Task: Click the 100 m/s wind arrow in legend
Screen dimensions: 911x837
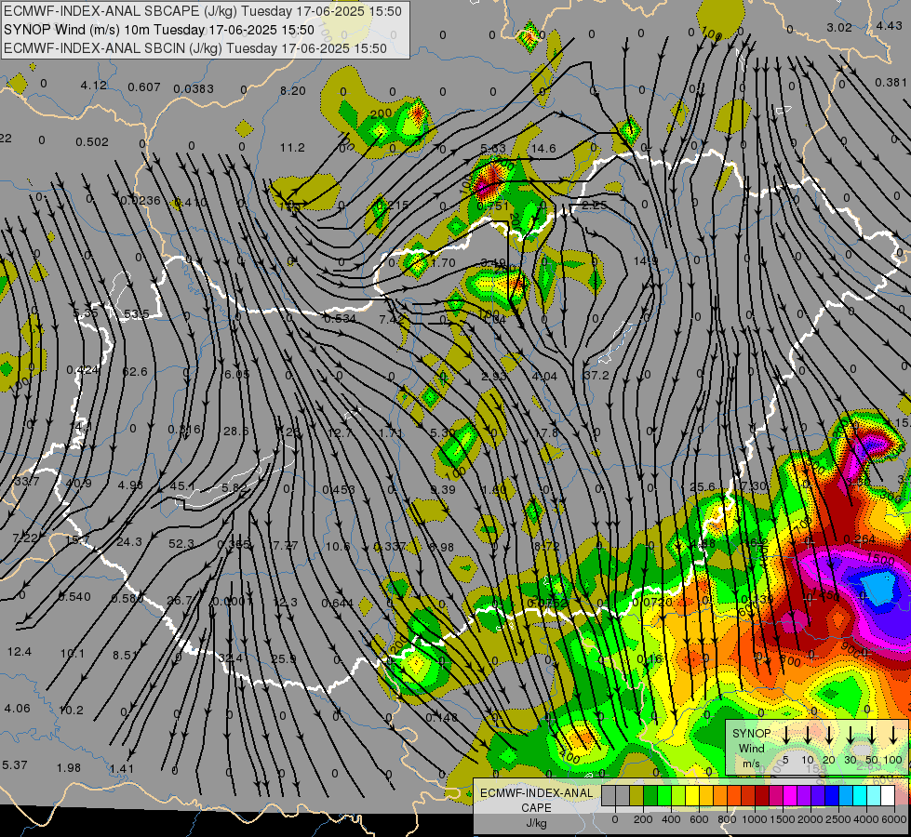Action: 893,736
